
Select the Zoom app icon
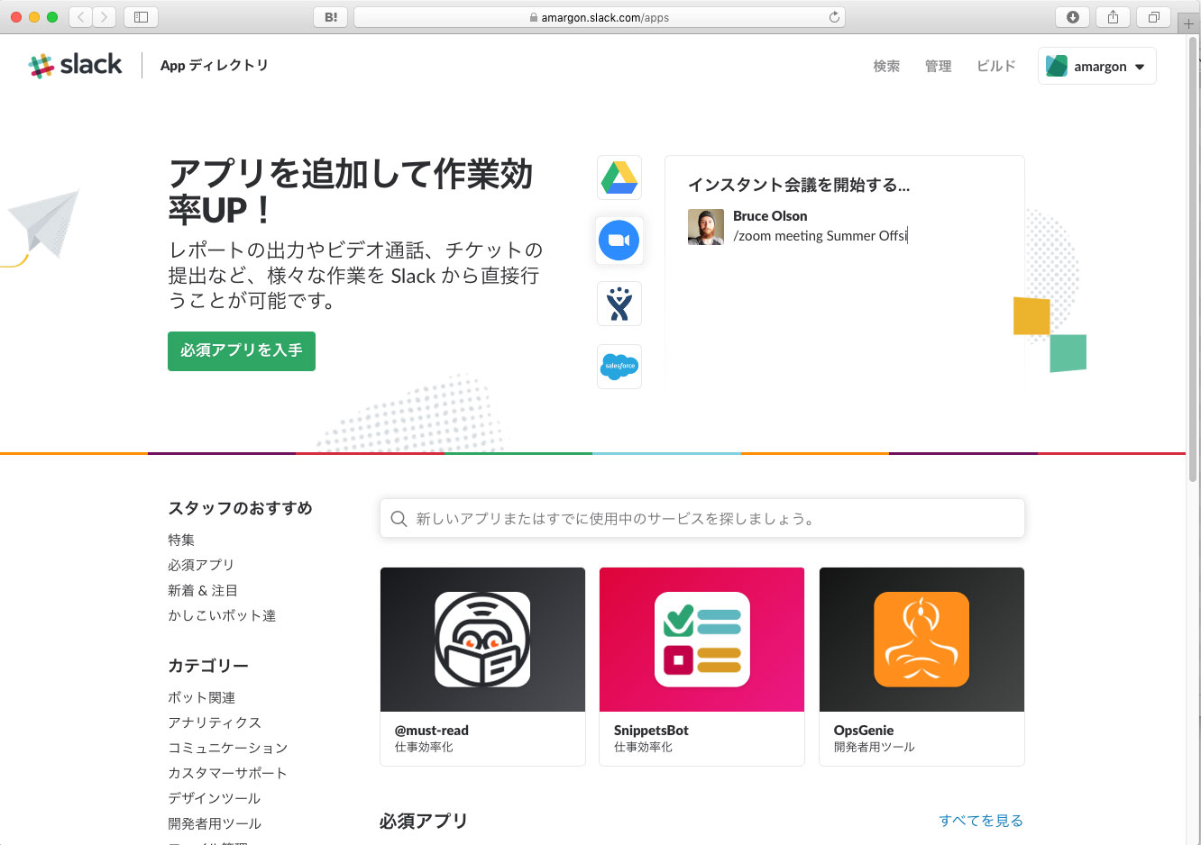click(x=619, y=241)
